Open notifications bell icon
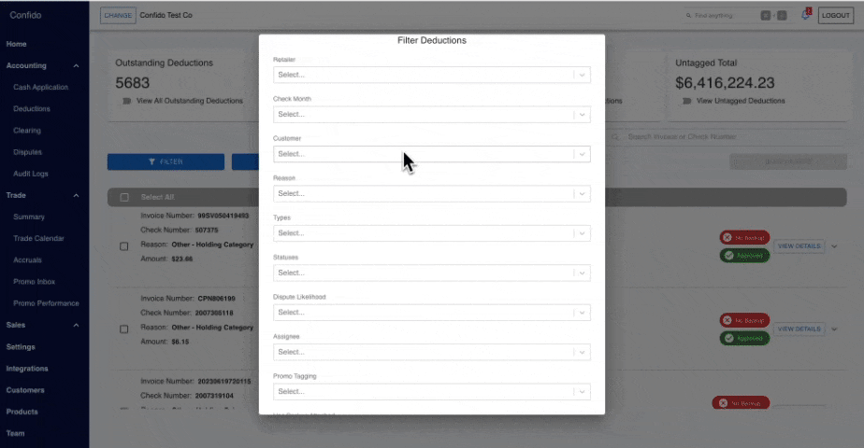The width and height of the screenshot is (864, 448). [x=806, y=15]
